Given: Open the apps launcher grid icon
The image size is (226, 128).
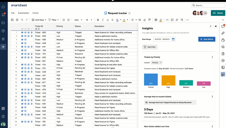Looking at the screenshot, I should pos(3,108).
